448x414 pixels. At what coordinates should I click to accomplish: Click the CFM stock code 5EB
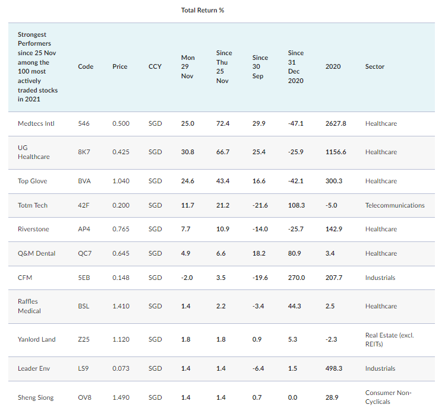[84, 278]
